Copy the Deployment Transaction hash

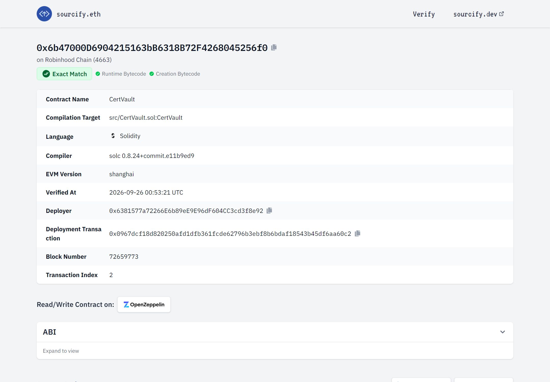[358, 233]
